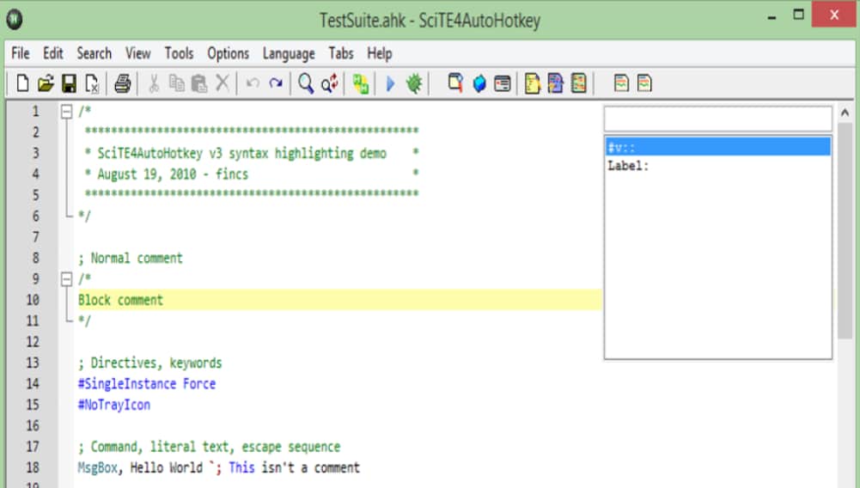The height and width of the screenshot is (488, 860).
Task: Click the 'MsgBox' command on line 18
Action: click(98, 467)
